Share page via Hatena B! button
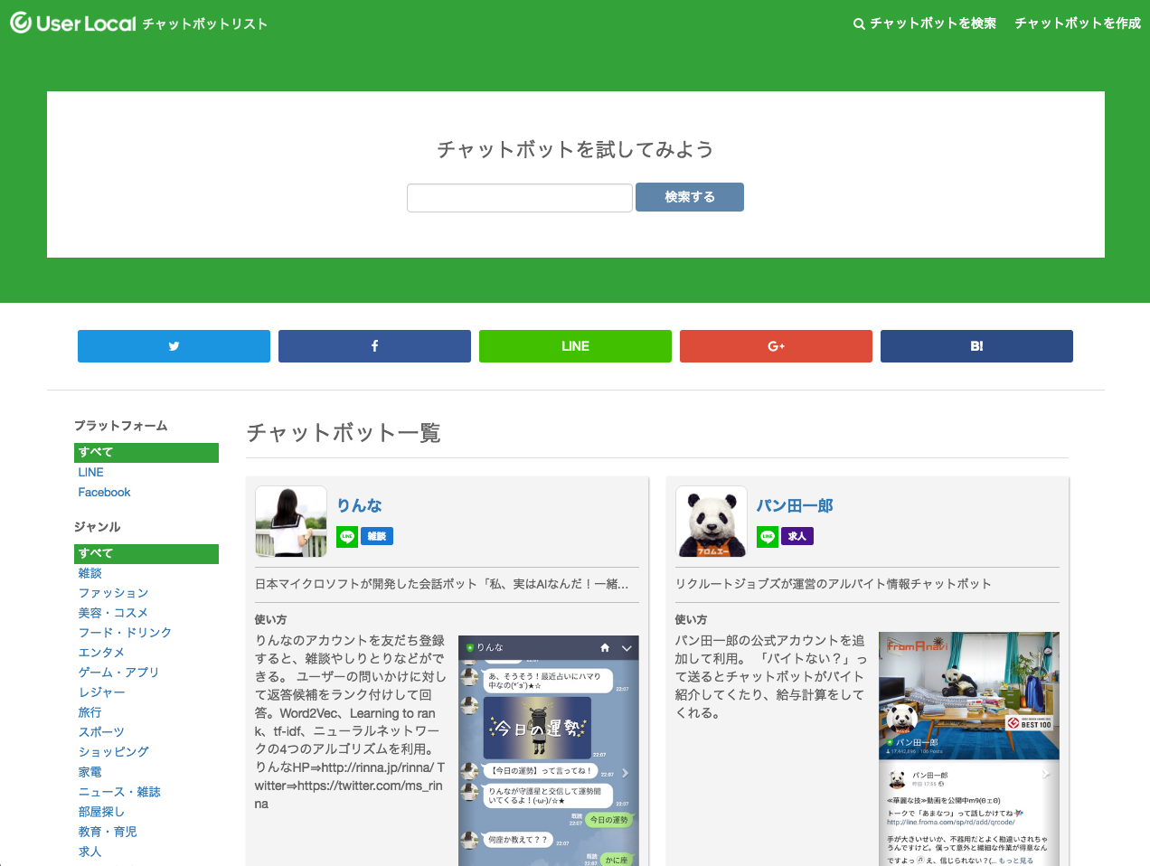Screen dimensions: 1150x866 (x=976, y=346)
